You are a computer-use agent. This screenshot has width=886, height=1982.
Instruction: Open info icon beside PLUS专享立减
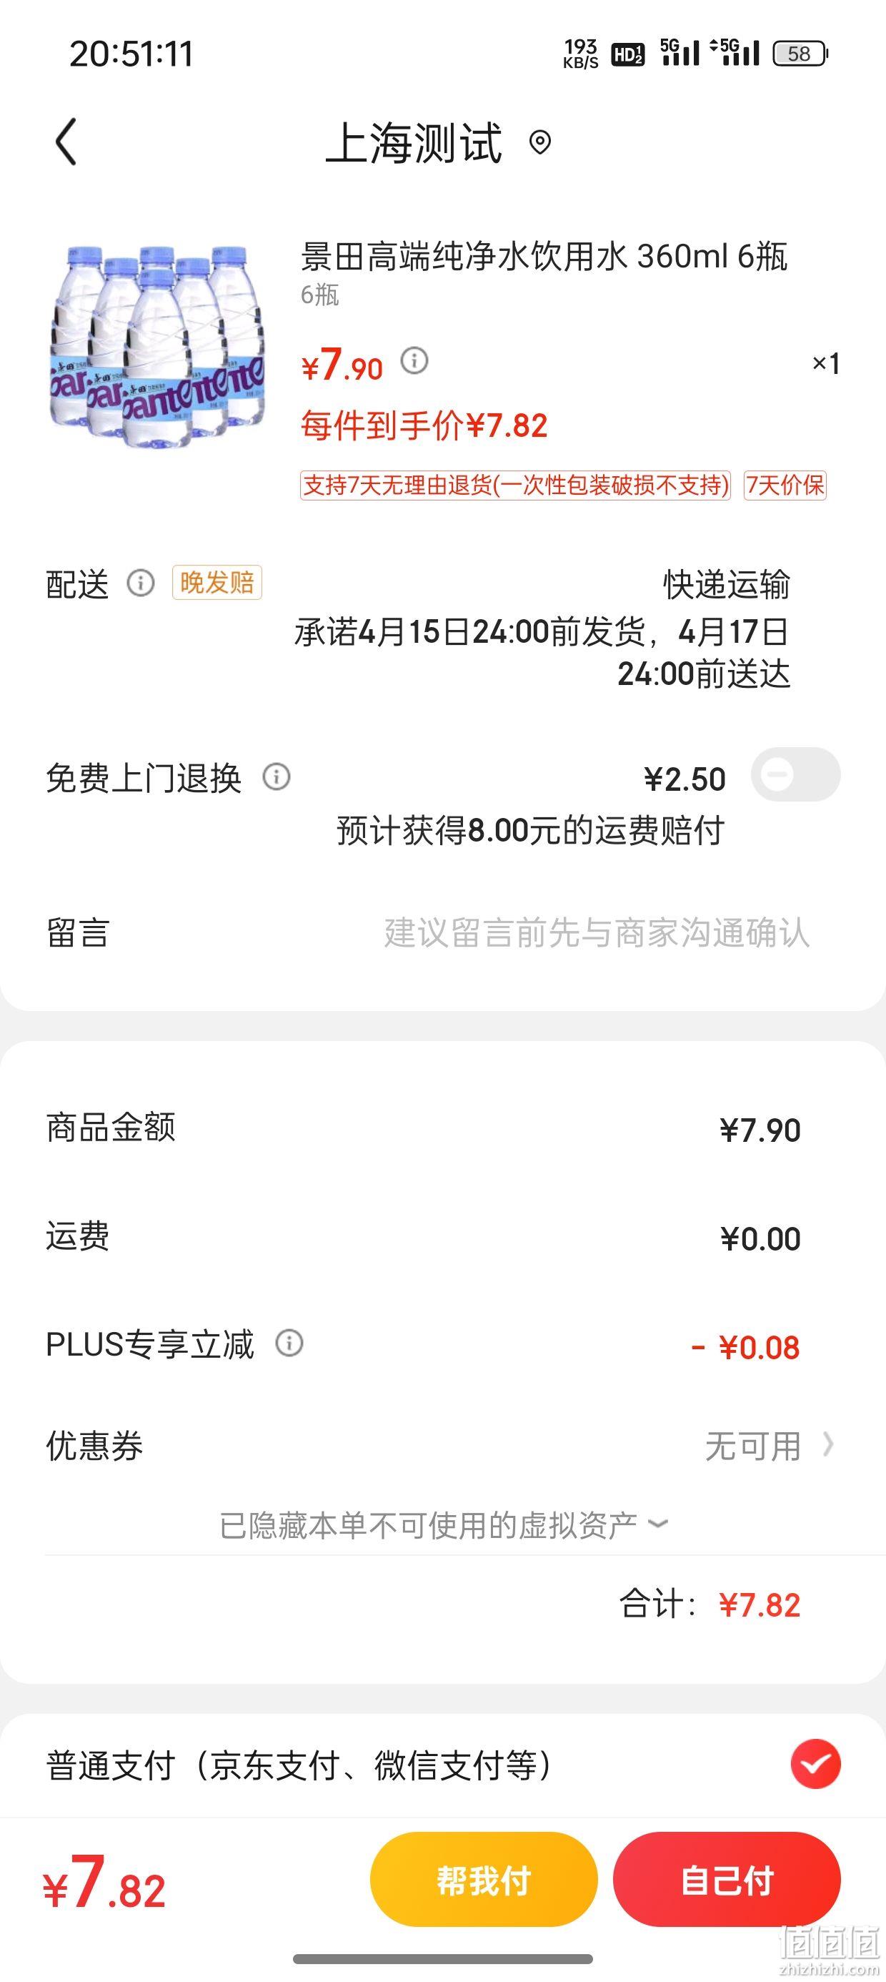(x=289, y=1343)
